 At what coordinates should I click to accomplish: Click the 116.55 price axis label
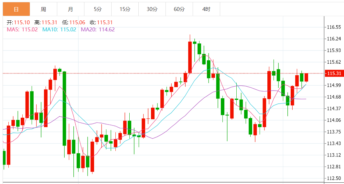[334, 27]
